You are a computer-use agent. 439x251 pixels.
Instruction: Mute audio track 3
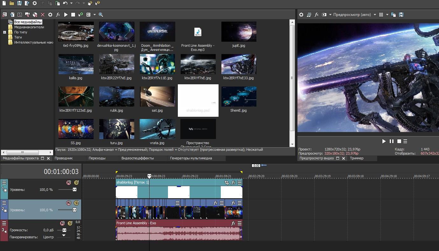62,223
